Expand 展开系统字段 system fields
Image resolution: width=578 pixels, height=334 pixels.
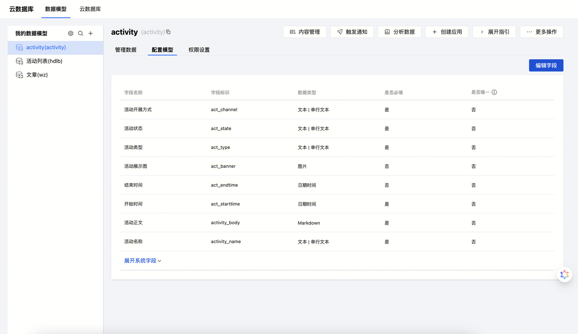(143, 261)
